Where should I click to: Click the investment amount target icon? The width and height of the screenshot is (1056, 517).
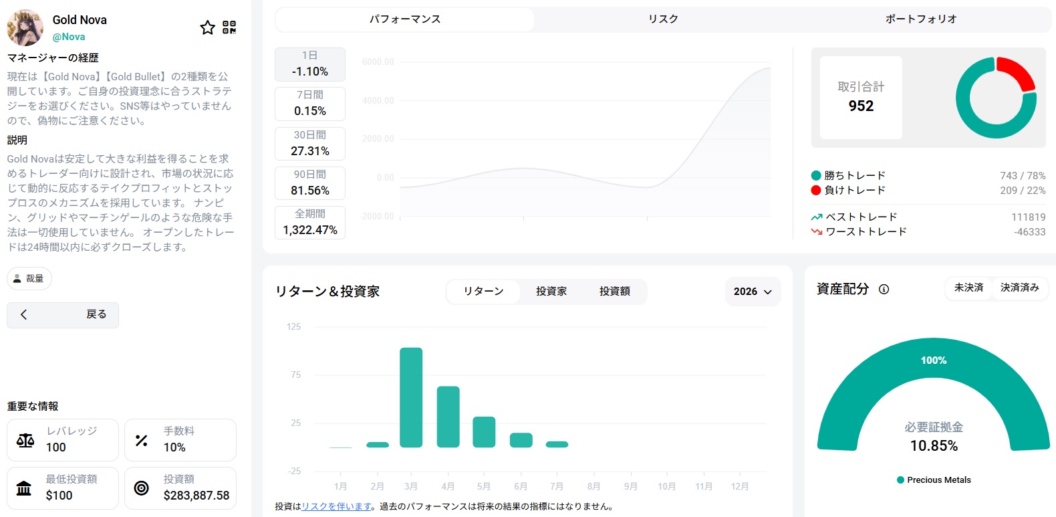142,488
